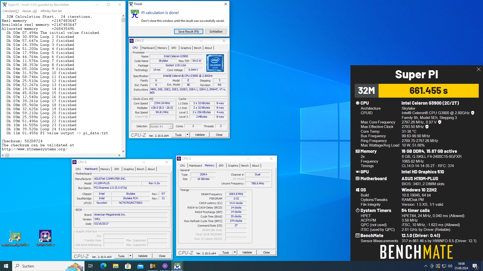
Task: Open the notification center icon
Action: (x=475, y=266)
